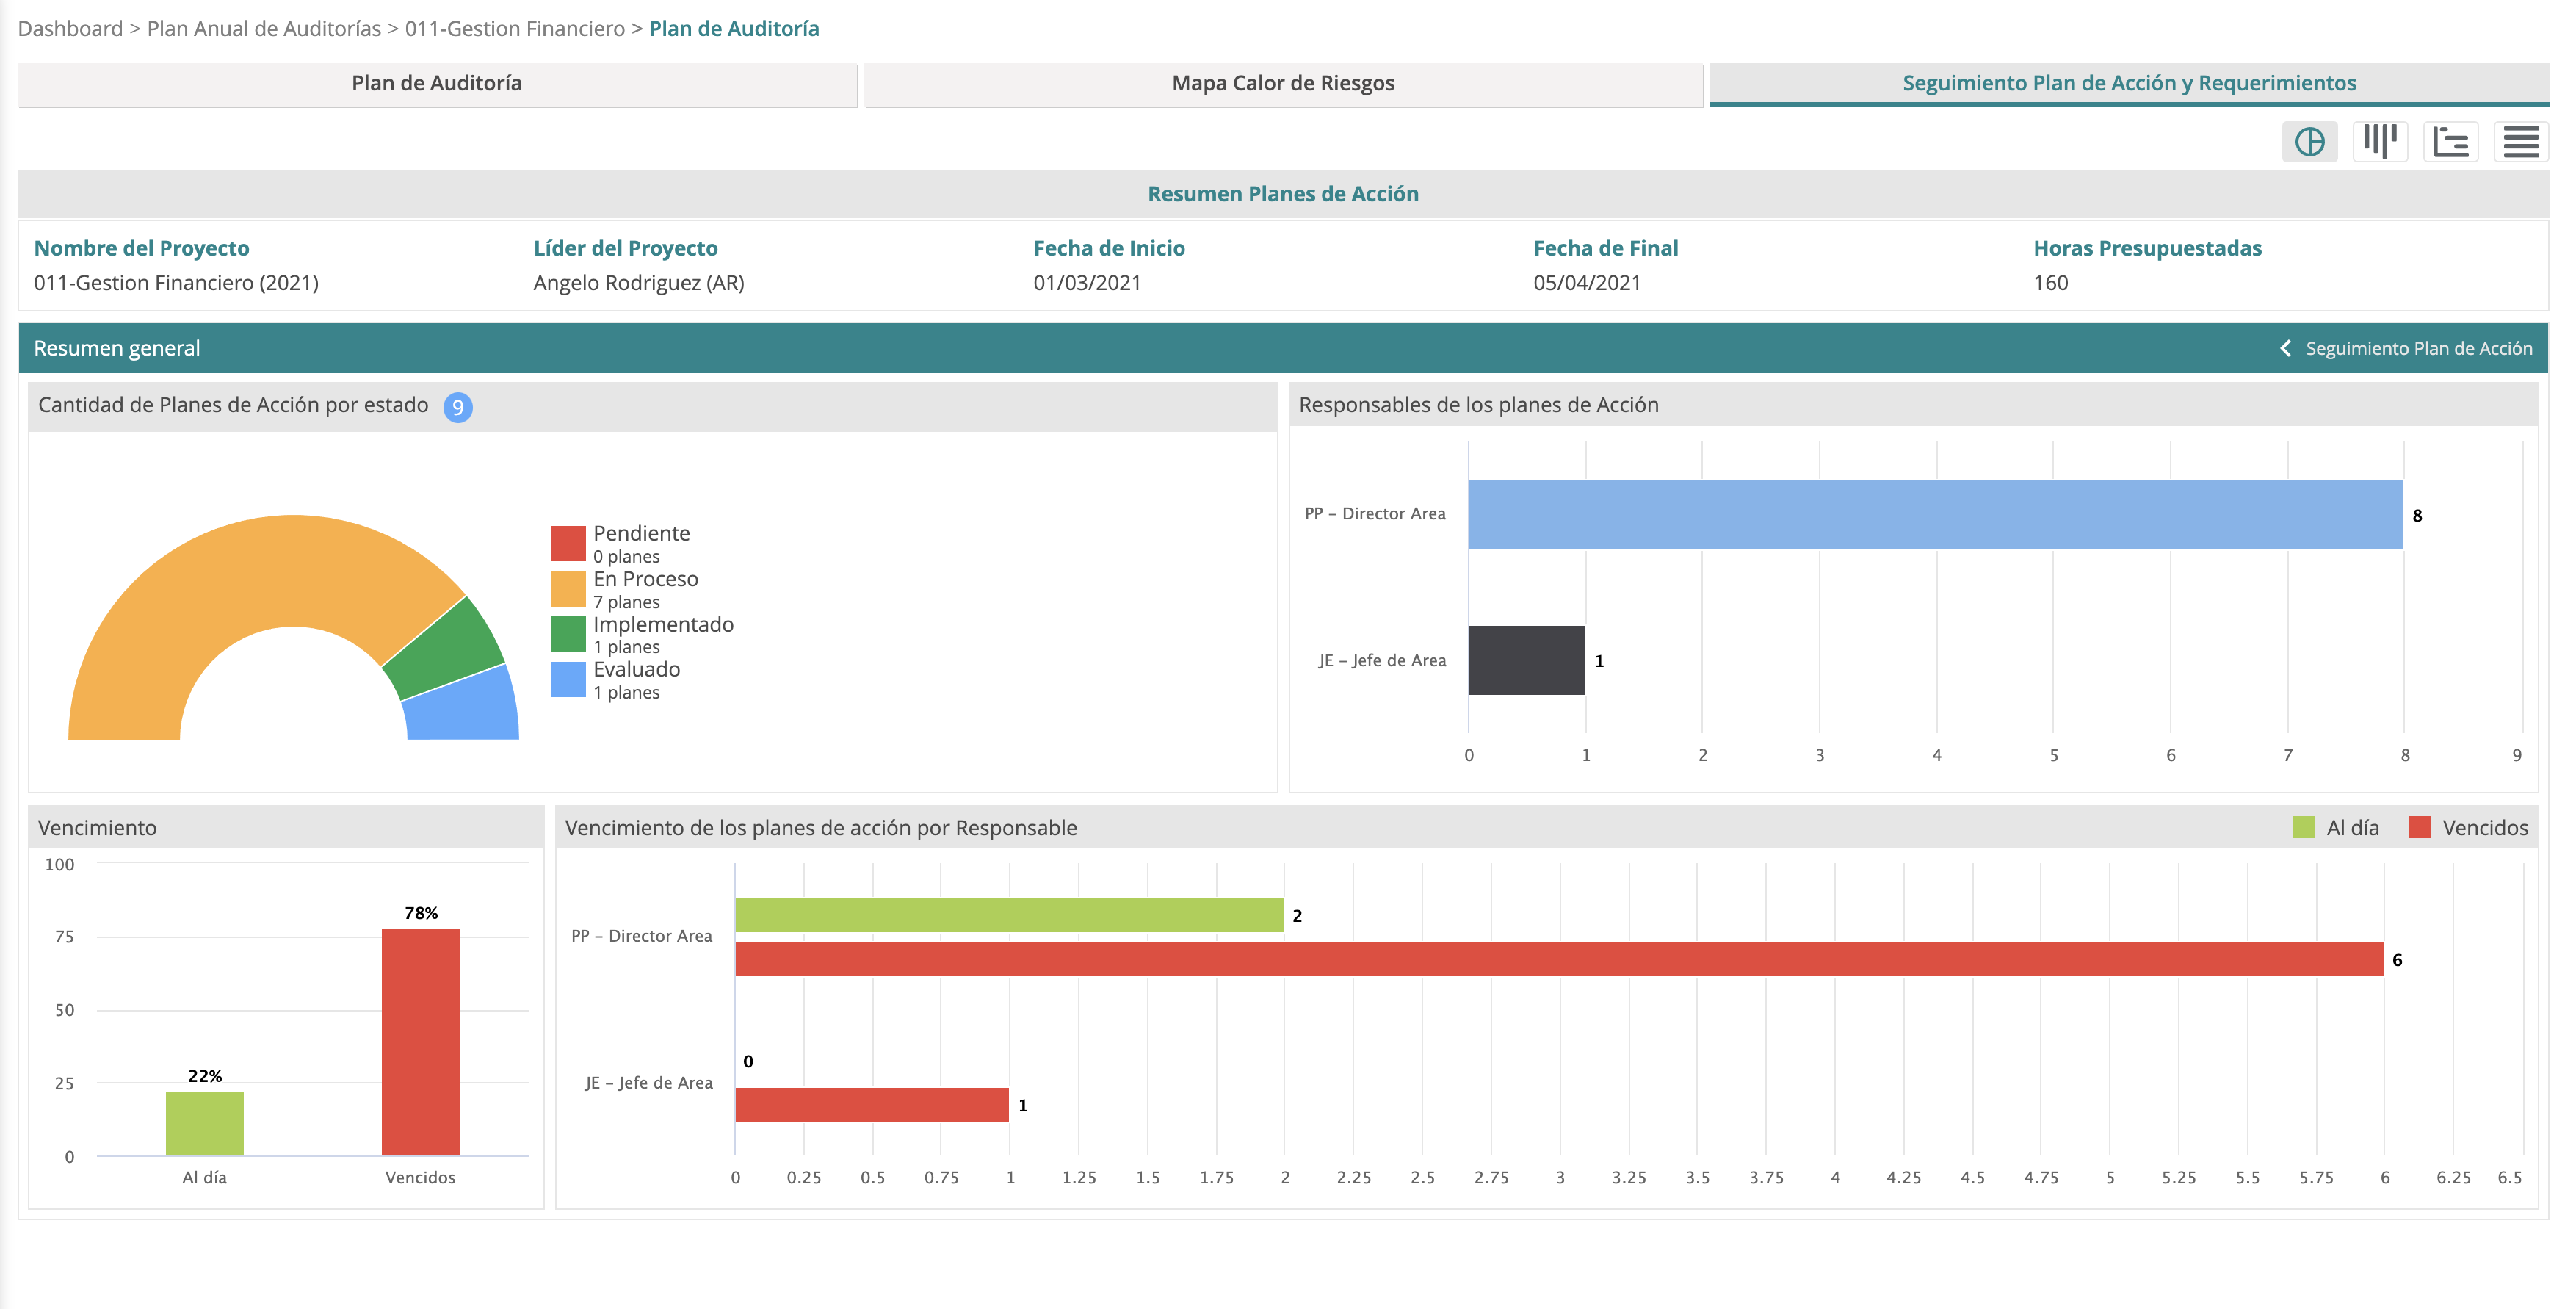Switch to the Plan de Auditoría tab
Image resolution: width=2576 pixels, height=1309 pixels.
pos(435,83)
